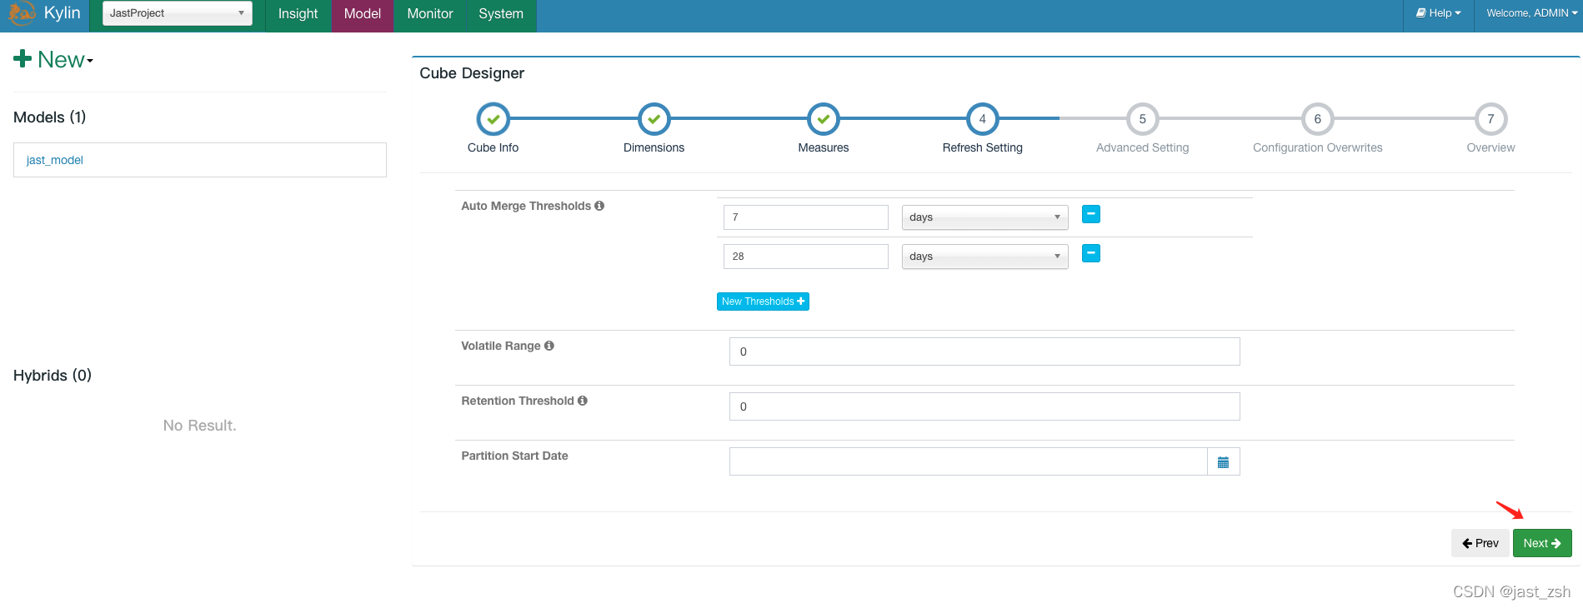Click the threshold value field containing 7
This screenshot has width=1583, height=608.
coord(806,217)
